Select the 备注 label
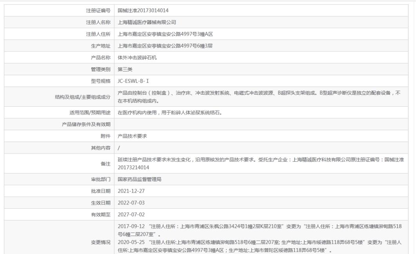This screenshot has height=254, width=416. (106, 164)
